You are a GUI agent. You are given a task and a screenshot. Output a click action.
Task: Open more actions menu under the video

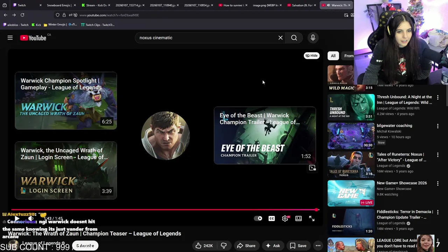pos(318,246)
